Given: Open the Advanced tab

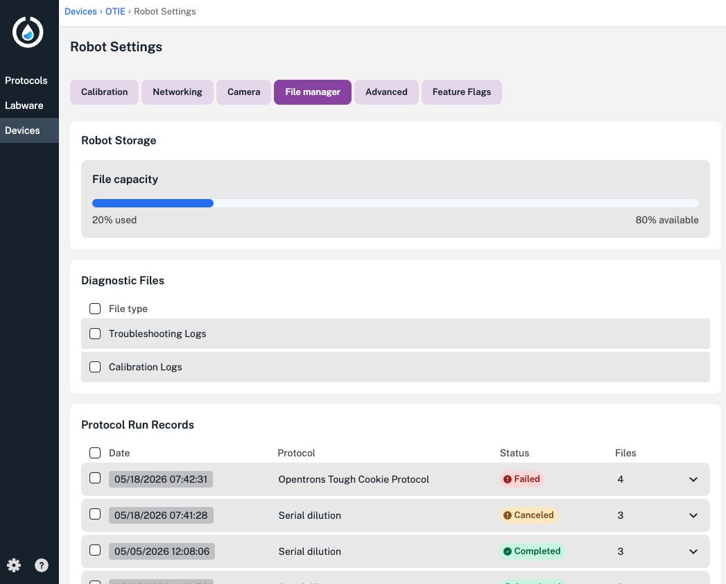Looking at the screenshot, I should point(386,92).
